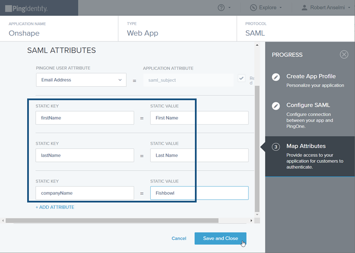This screenshot has width=355, height=253.
Task: Click the Fishbowl static value field
Action: (199, 193)
